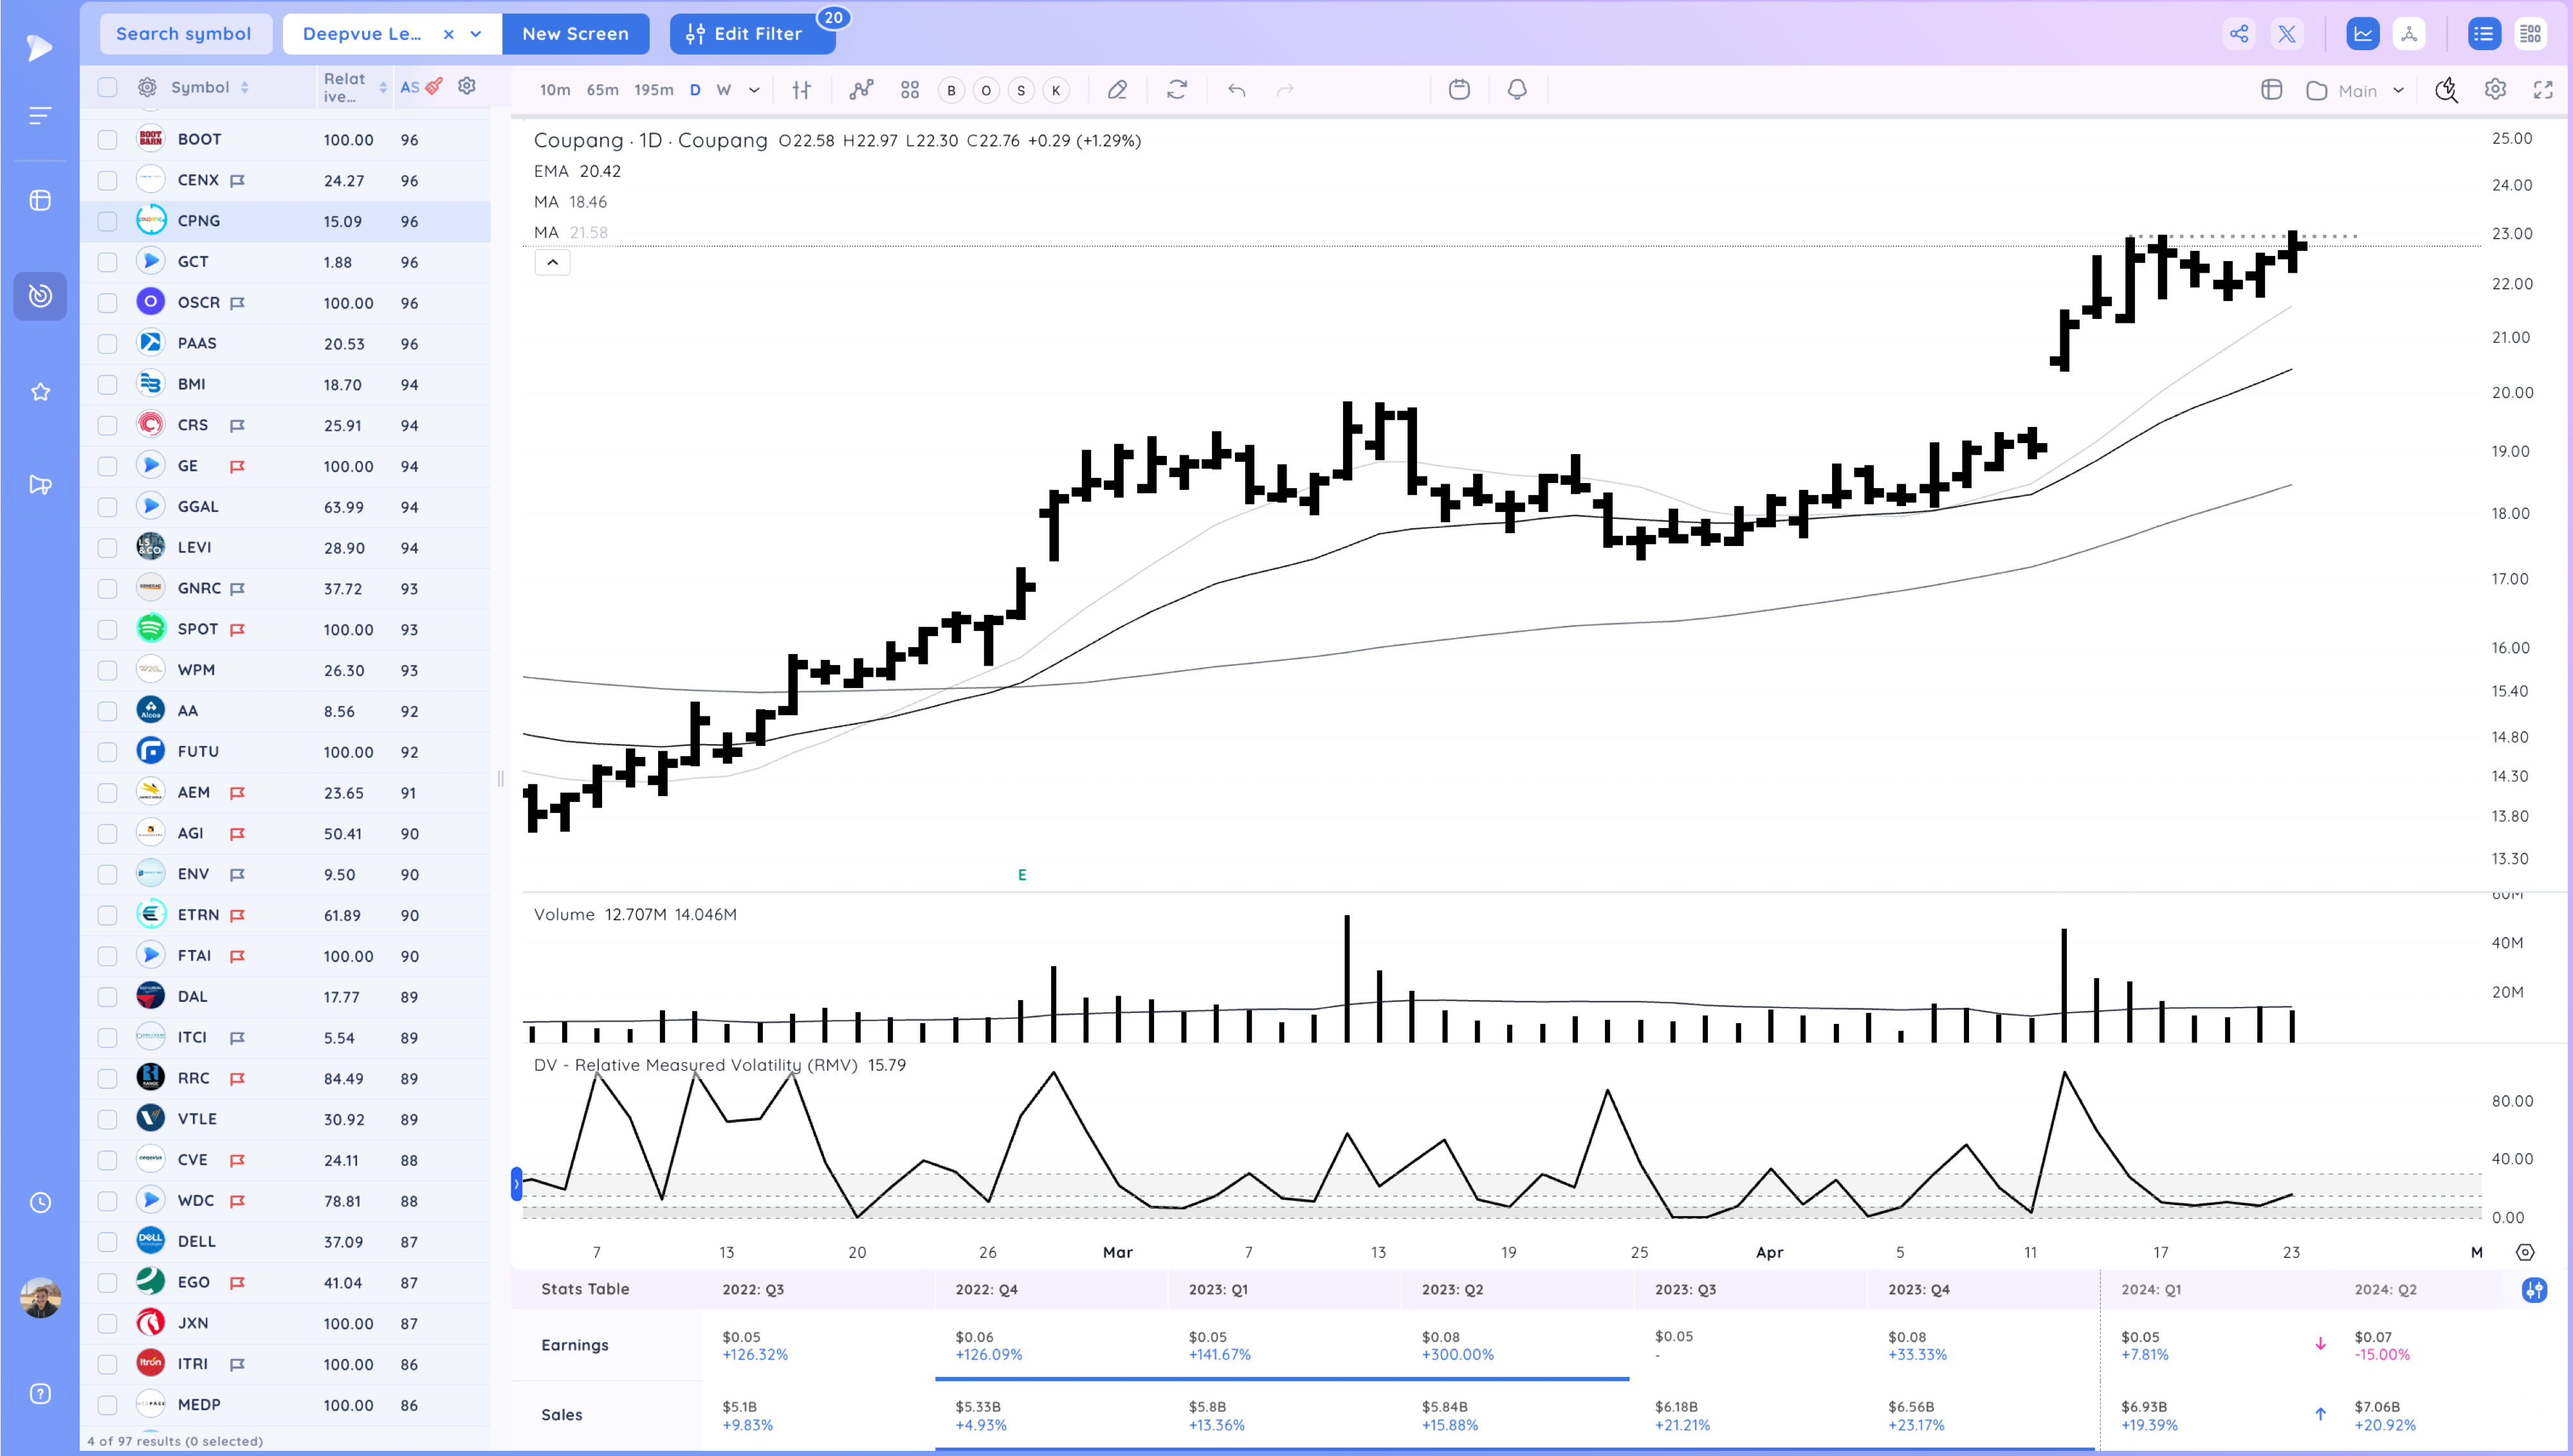Open the list layout icon
This screenshot has height=1456, width=2573.
tap(2483, 34)
